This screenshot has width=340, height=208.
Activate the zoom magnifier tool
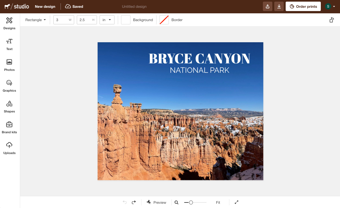[x=176, y=202]
